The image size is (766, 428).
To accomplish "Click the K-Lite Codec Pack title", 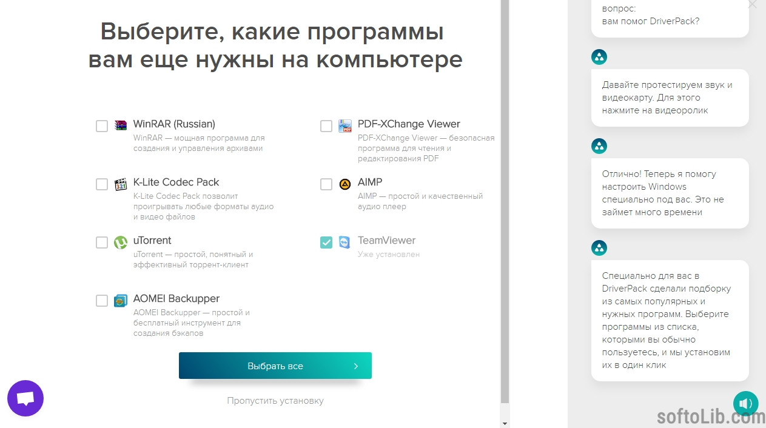I will click(176, 182).
